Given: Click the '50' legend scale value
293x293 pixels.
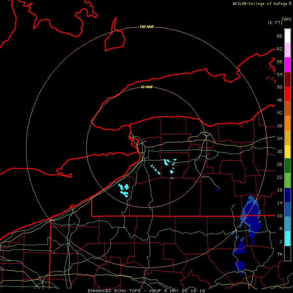Looking at the screenshot, I should click(x=280, y=87).
